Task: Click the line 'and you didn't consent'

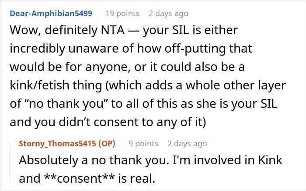Action: click(108, 122)
